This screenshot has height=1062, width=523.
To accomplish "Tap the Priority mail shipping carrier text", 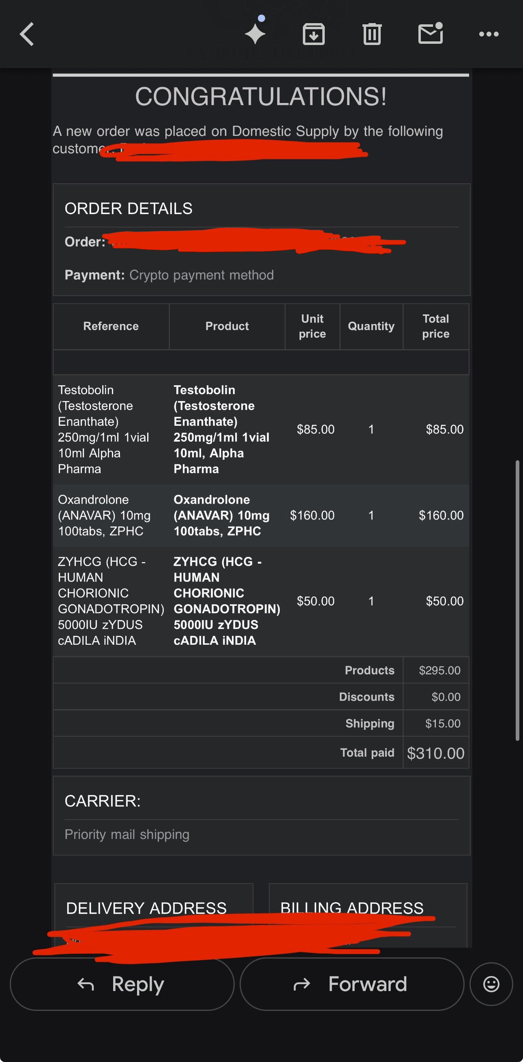I will pyautogui.click(x=127, y=835).
